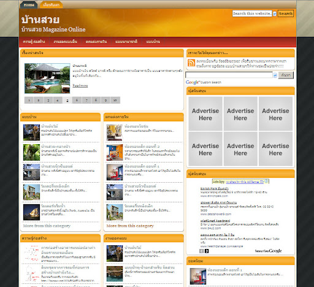
Task: Click treehouse thumbnail in แบบบ้าน section
Action: [31, 132]
